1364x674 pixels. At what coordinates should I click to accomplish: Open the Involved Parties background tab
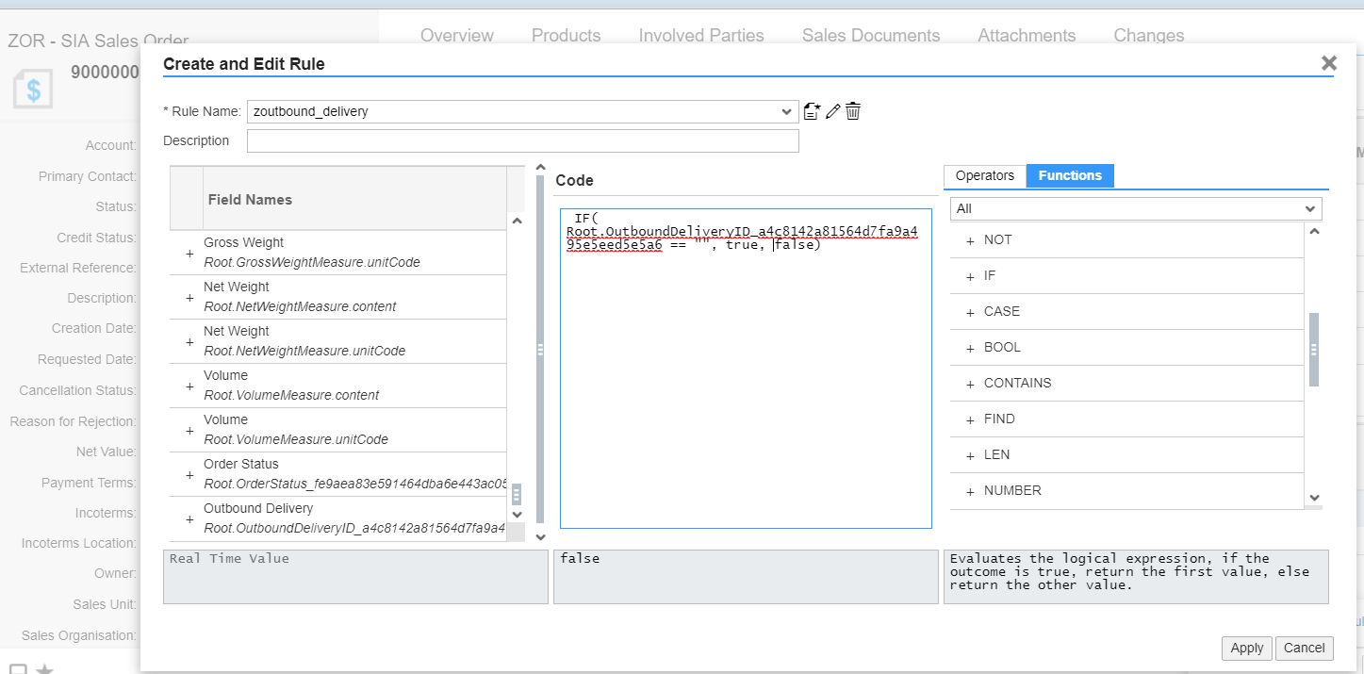coord(701,35)
